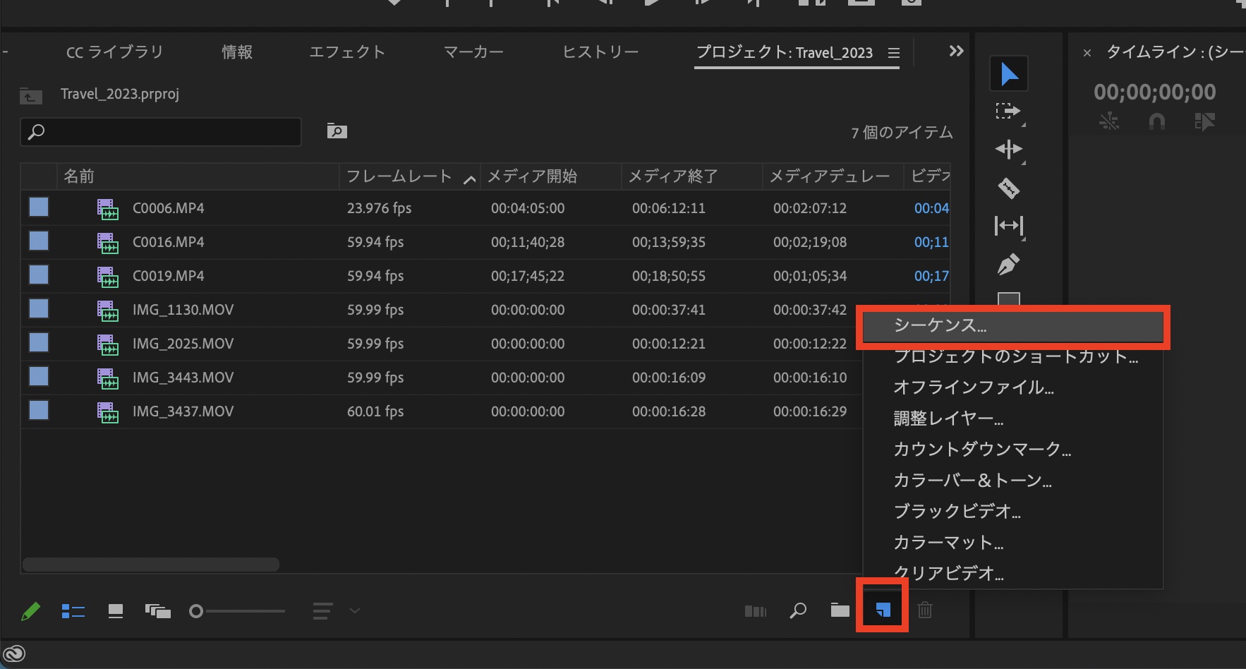This screenshot has height=669, width=1246.
Task: Choose カラーマット... menu item
Action: [x=1013, y=543]
